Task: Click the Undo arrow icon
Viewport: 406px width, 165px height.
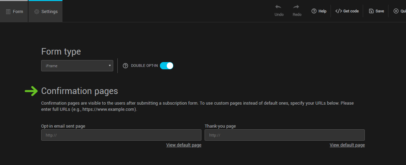Action: (279, 7)
